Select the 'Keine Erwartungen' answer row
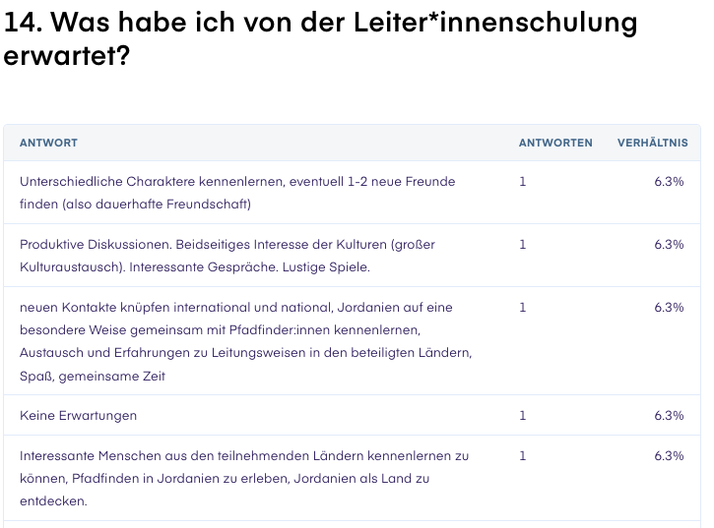The image size is (714, 528). click(352, 415)
